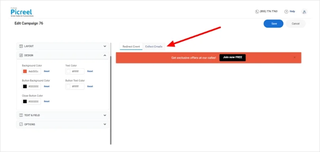Viewport: 320px width, 152px height.
Task: Select the Redirect Event tab
Action: click(x=131, y=46)
